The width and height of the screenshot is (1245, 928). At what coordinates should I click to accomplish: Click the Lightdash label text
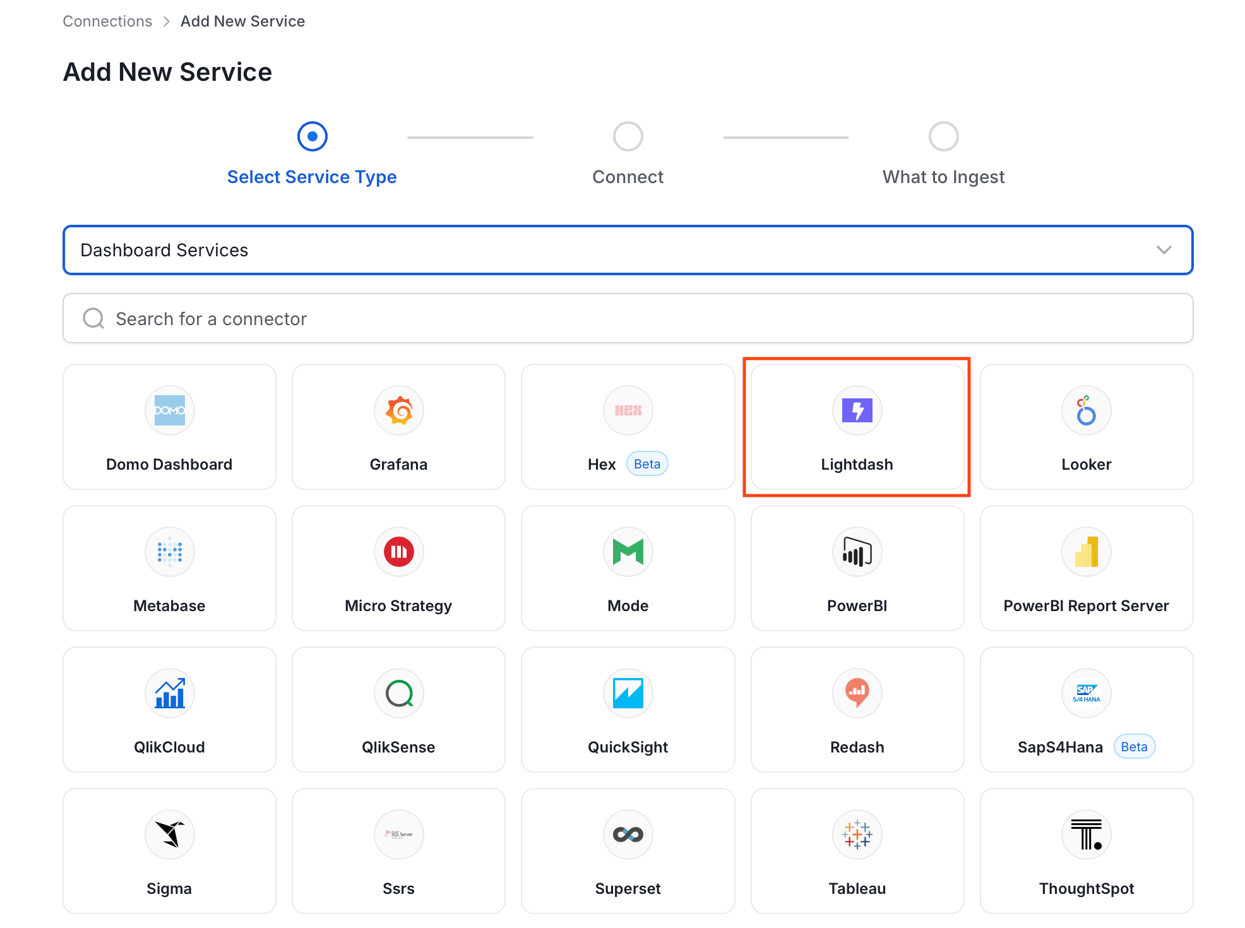(x=857, y=465)
